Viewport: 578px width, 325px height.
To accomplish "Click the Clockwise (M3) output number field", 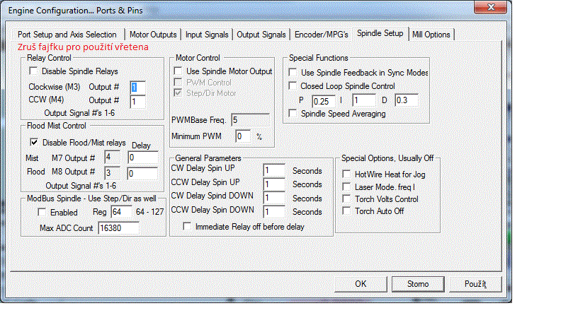I will click(137, 87).
